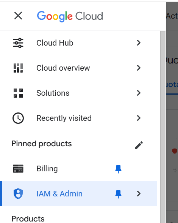The height and width of the screenshot is (223, 178).
Task: Open the Solutions menu entry
Action: (78, 93)
